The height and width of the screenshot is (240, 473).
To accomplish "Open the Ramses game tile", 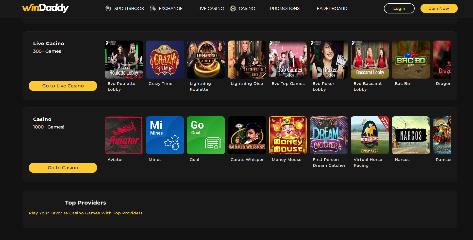I will tap(442, 135).
